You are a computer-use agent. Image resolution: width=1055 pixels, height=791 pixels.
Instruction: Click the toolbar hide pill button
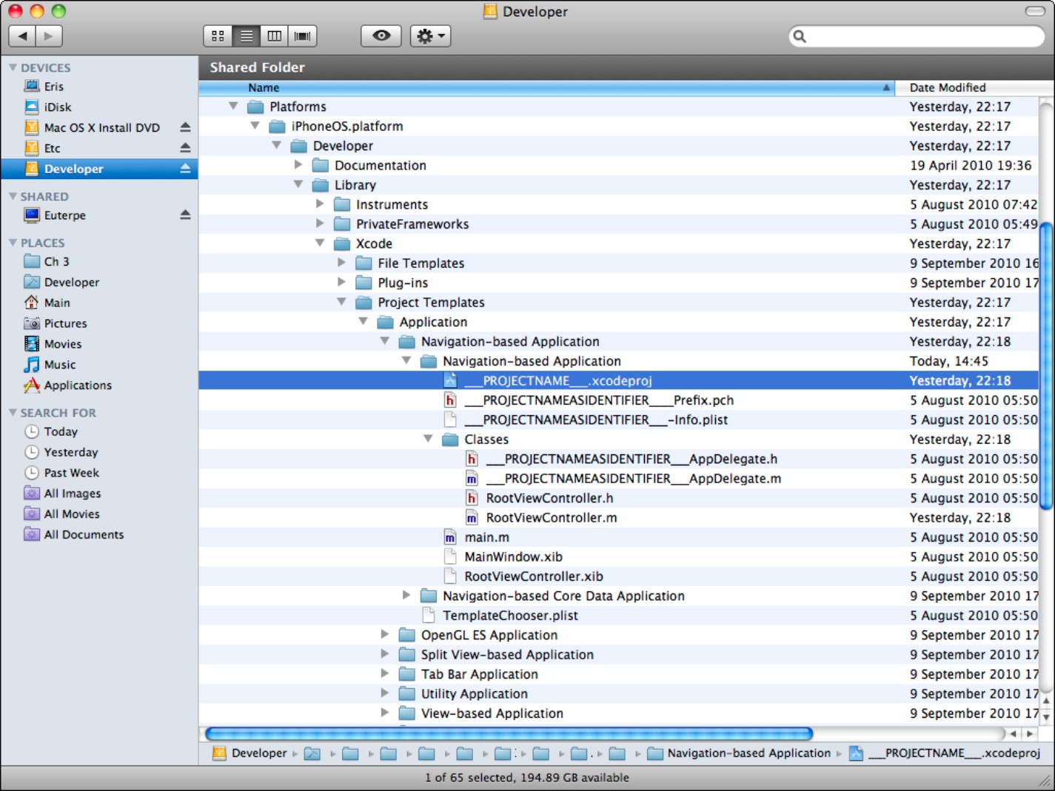[1035, 11]
